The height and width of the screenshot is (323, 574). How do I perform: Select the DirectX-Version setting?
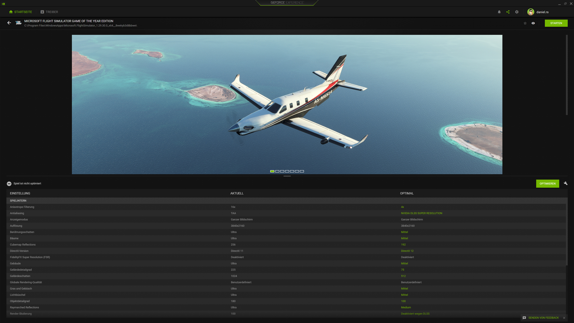click(286, 251)
